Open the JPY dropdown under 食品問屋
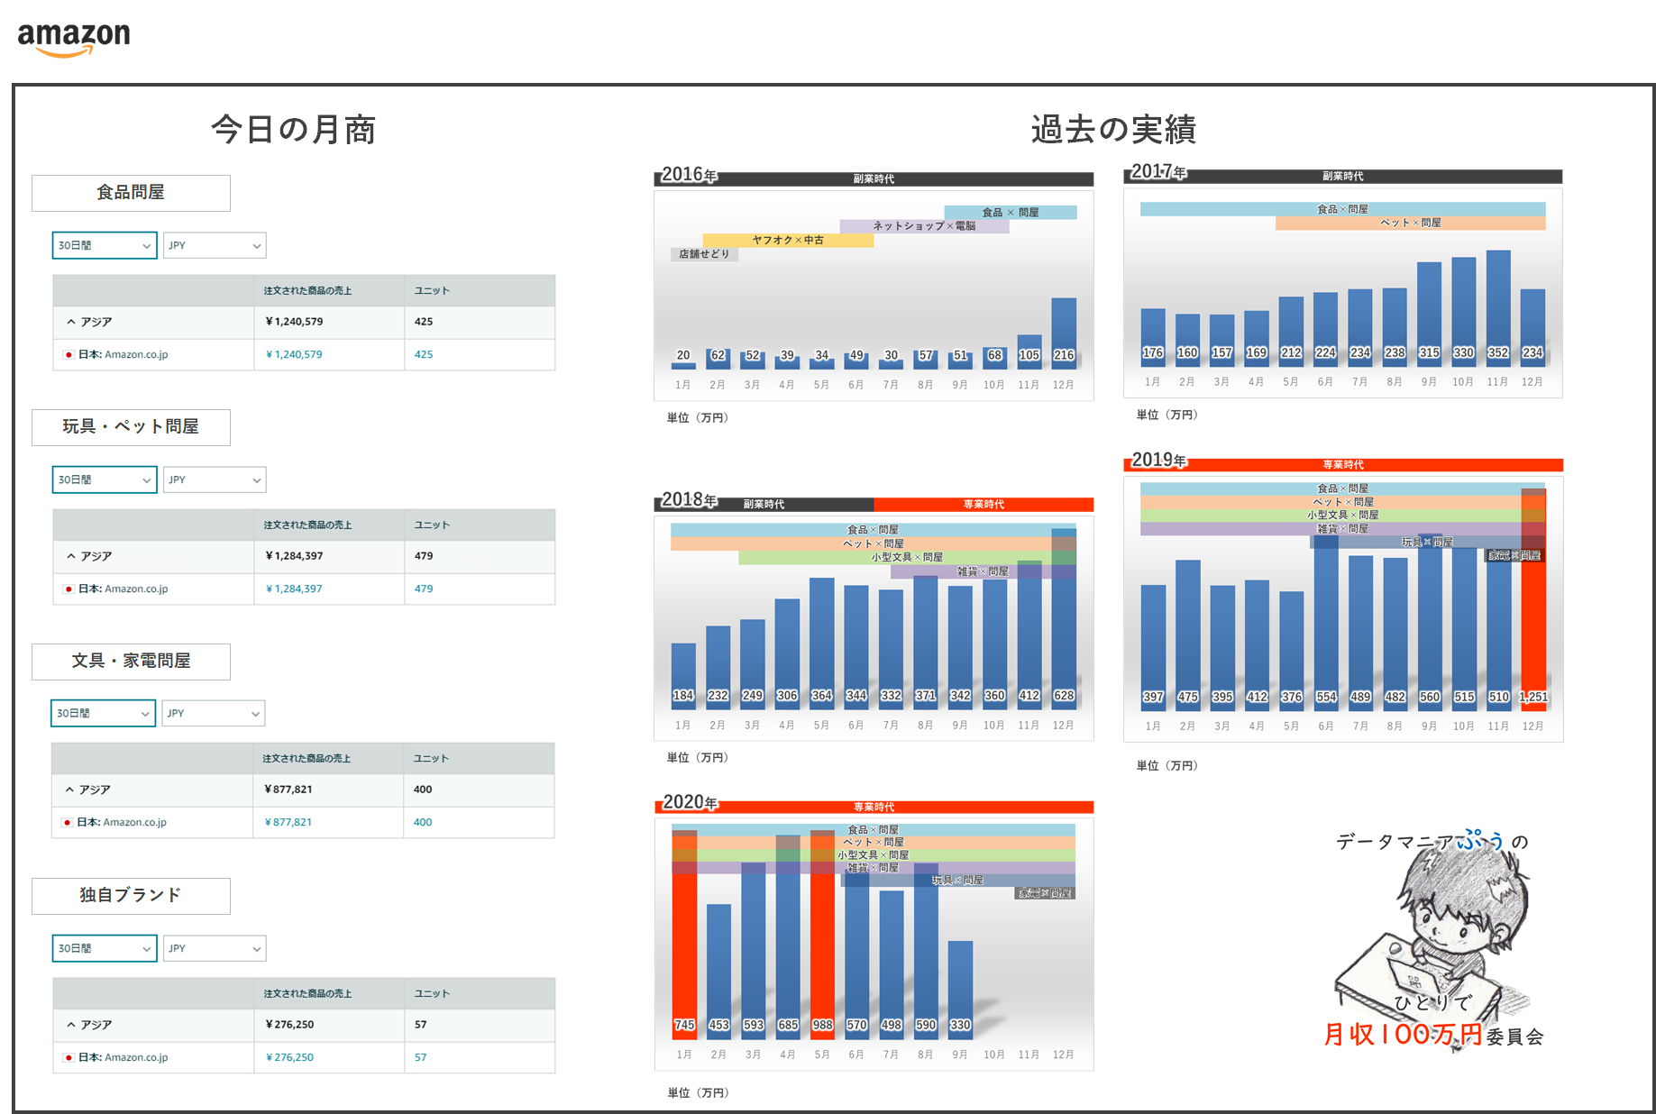Image resolution: width=1656 pixels, height=1114 pixels. pyautogui.click(x=215, y=245)
